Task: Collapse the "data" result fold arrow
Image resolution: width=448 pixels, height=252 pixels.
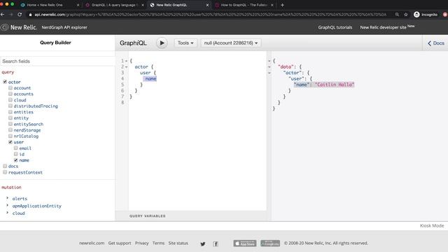Action: (x=269, y=67)
